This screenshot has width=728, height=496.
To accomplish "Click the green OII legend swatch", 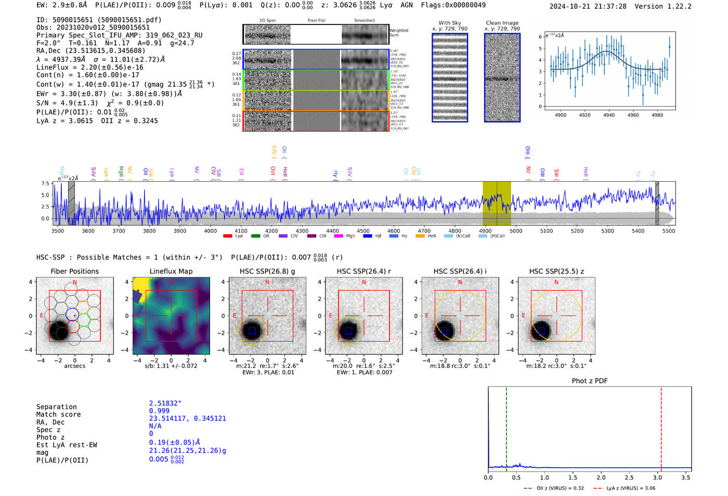I will pos(255,236).
